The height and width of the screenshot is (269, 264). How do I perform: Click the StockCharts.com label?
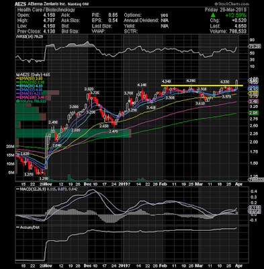pos(232,4)
